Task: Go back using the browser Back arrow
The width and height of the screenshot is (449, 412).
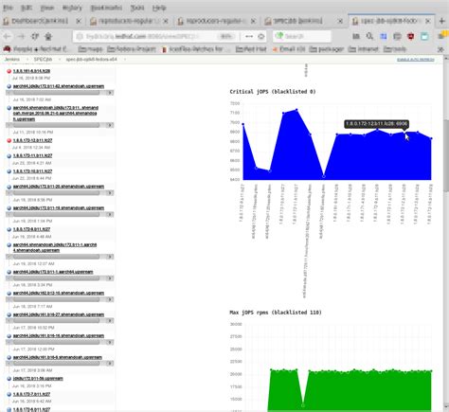Action: pos(7,36)
